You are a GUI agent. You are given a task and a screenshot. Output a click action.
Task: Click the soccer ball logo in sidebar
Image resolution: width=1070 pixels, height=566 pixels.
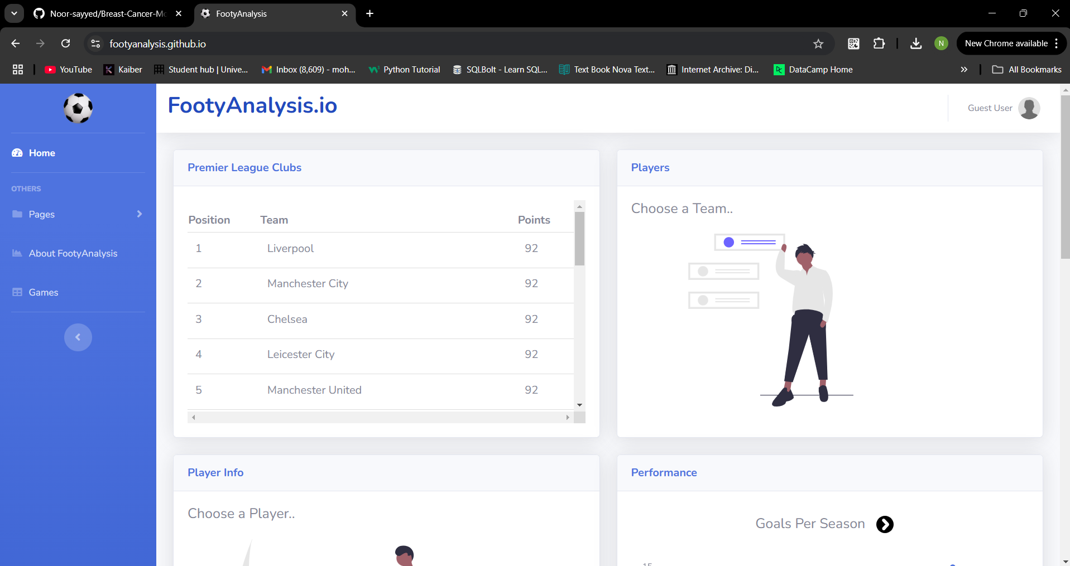(x=78, y=108)
